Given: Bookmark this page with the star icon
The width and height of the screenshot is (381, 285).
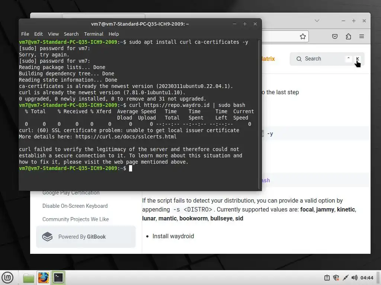Looking at the screenshot, I should pyautogui.click(x=303, y=37).
